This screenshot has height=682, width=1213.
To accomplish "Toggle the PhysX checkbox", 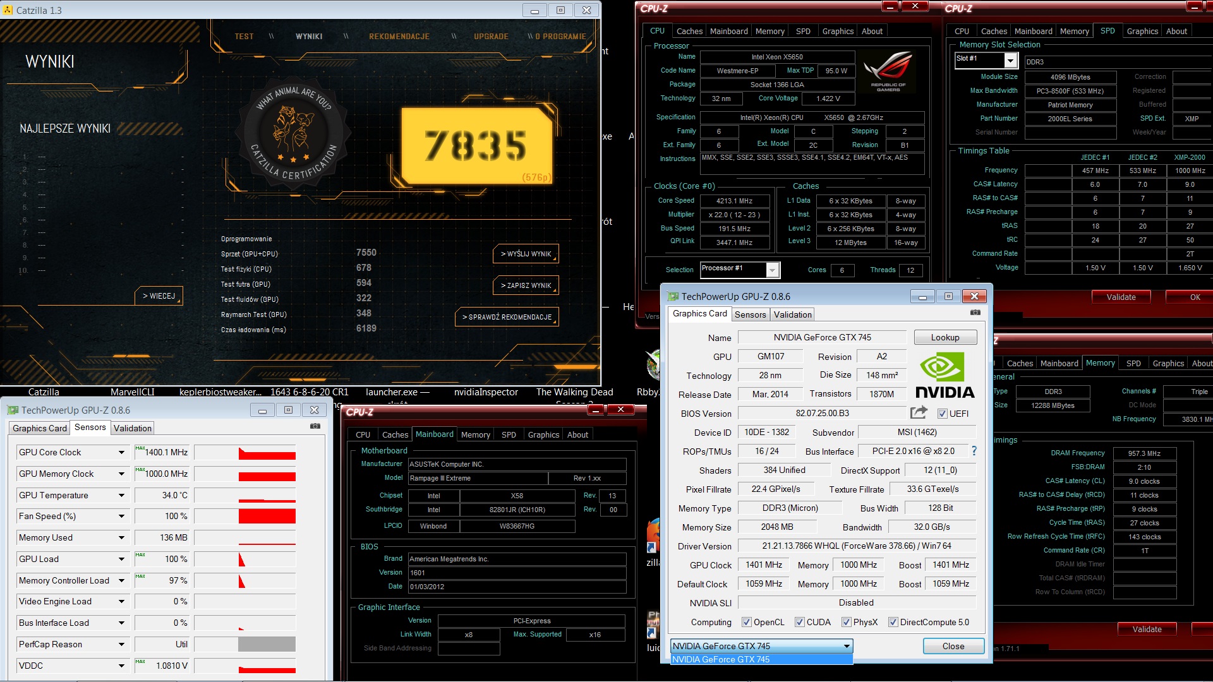I will point(846,622).
